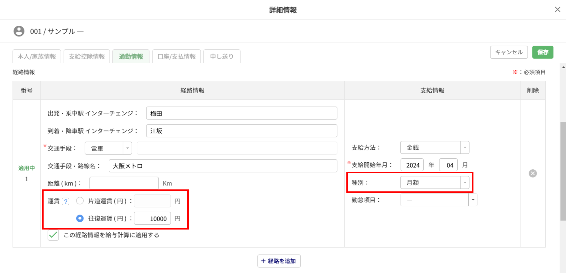The image size is (566, 273).
Task: Toggle the apply route to payroll checkbox
Action: click(53, 235)
